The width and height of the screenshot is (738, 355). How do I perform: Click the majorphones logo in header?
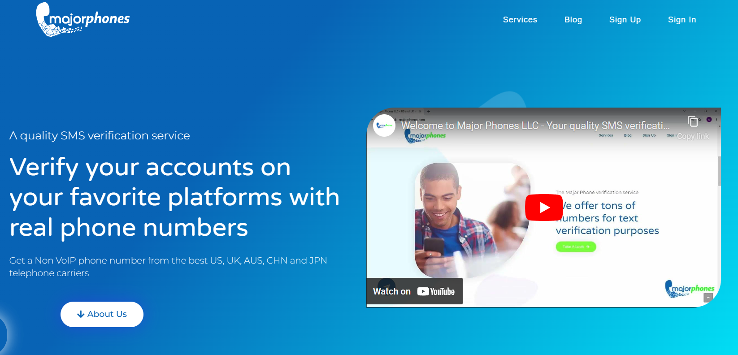83,20
